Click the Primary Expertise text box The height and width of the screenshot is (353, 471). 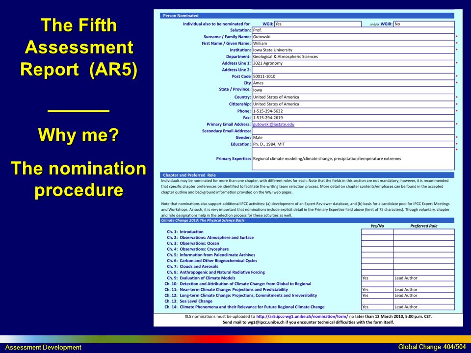(x=353, y=159)
